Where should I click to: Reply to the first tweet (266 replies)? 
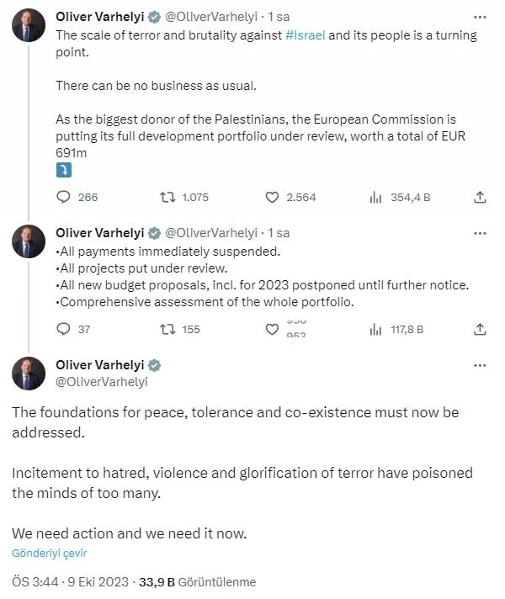coord(64,197)
